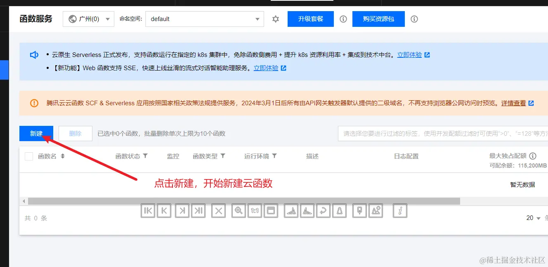Click the single trapezoid flip icon

click(340, 211)
